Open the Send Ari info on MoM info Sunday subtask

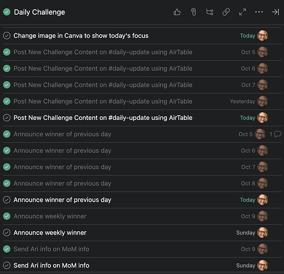coord(51,265)
